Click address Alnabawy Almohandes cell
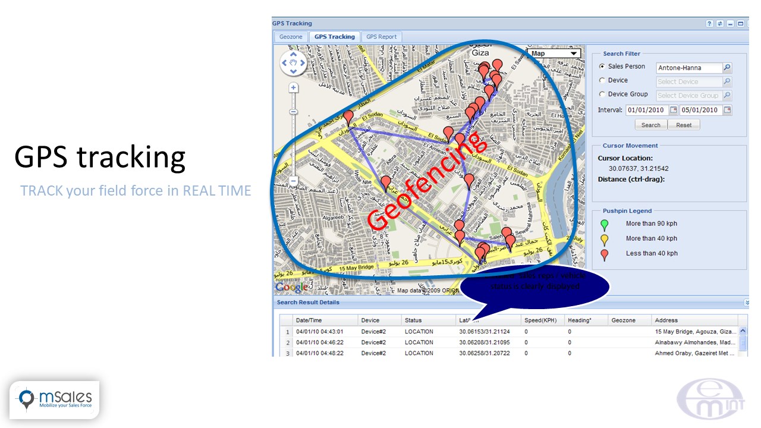The width and height of the screenshot is (761, 428). click(x=694, y=342)
